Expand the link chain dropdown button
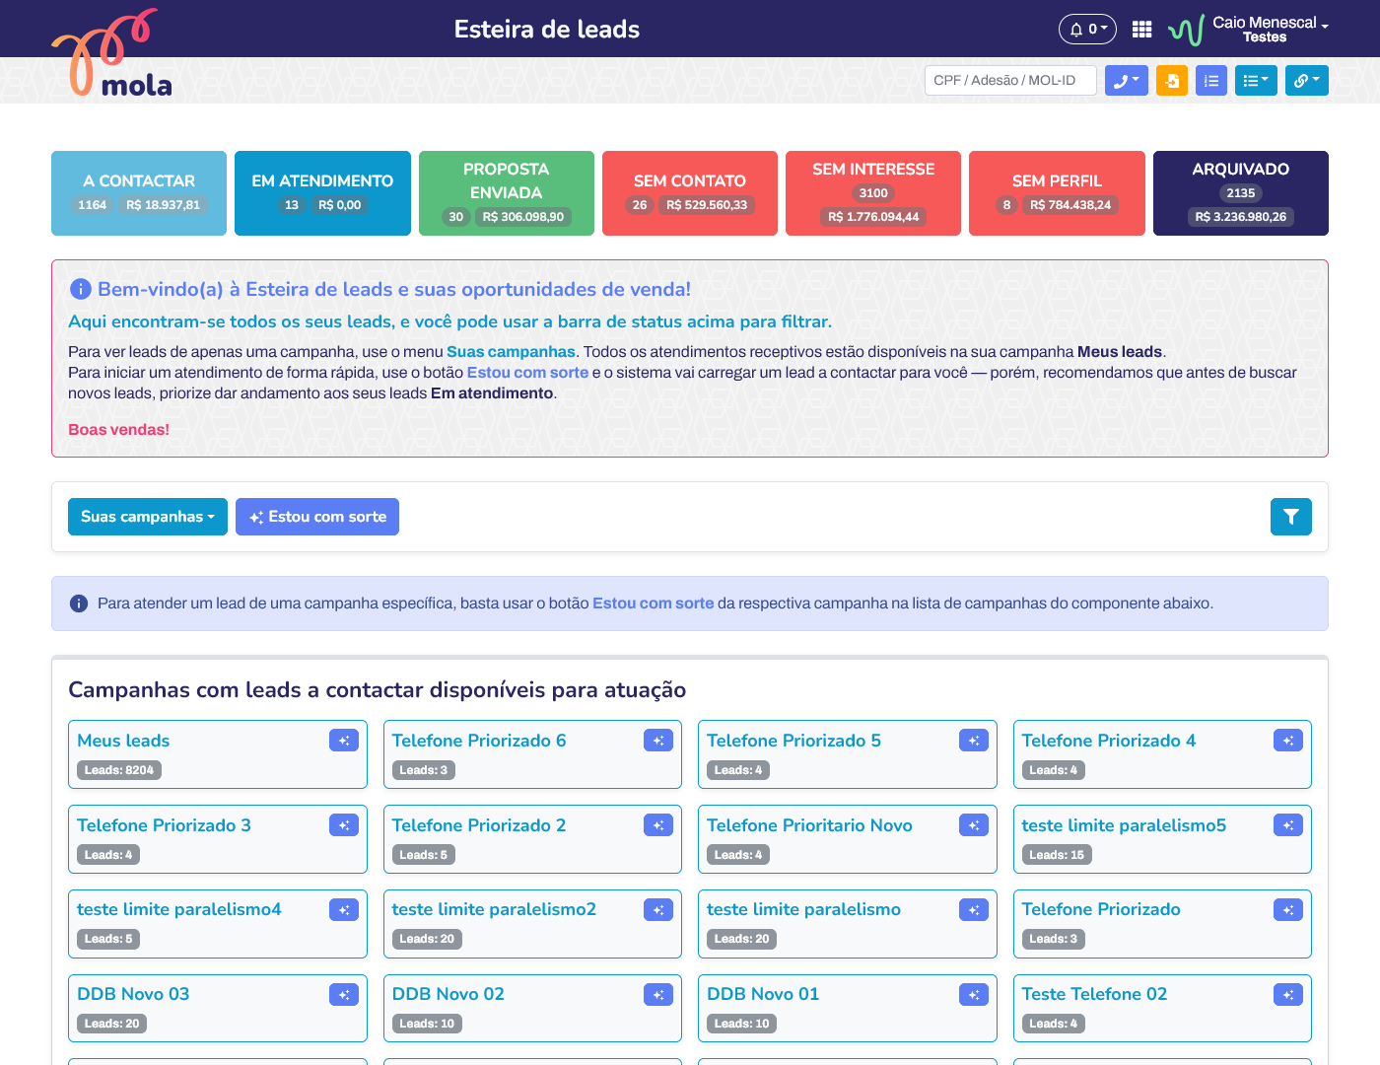 [x=1306, y=81]
